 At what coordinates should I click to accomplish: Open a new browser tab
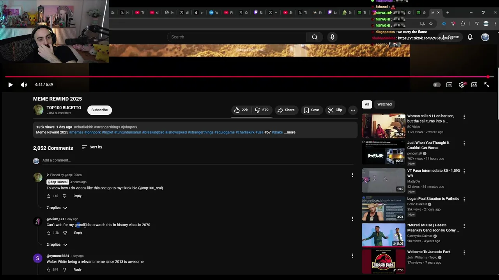click(448, 12)
